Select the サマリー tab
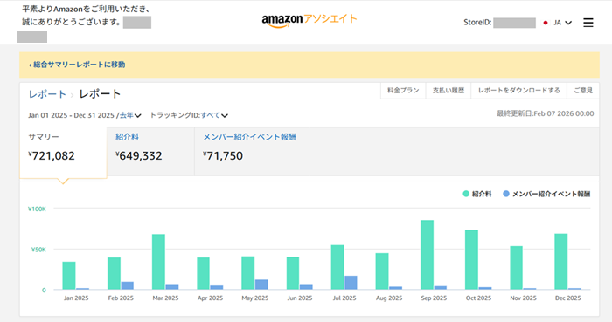The image size is (612, 322). [x=63, y=152]
